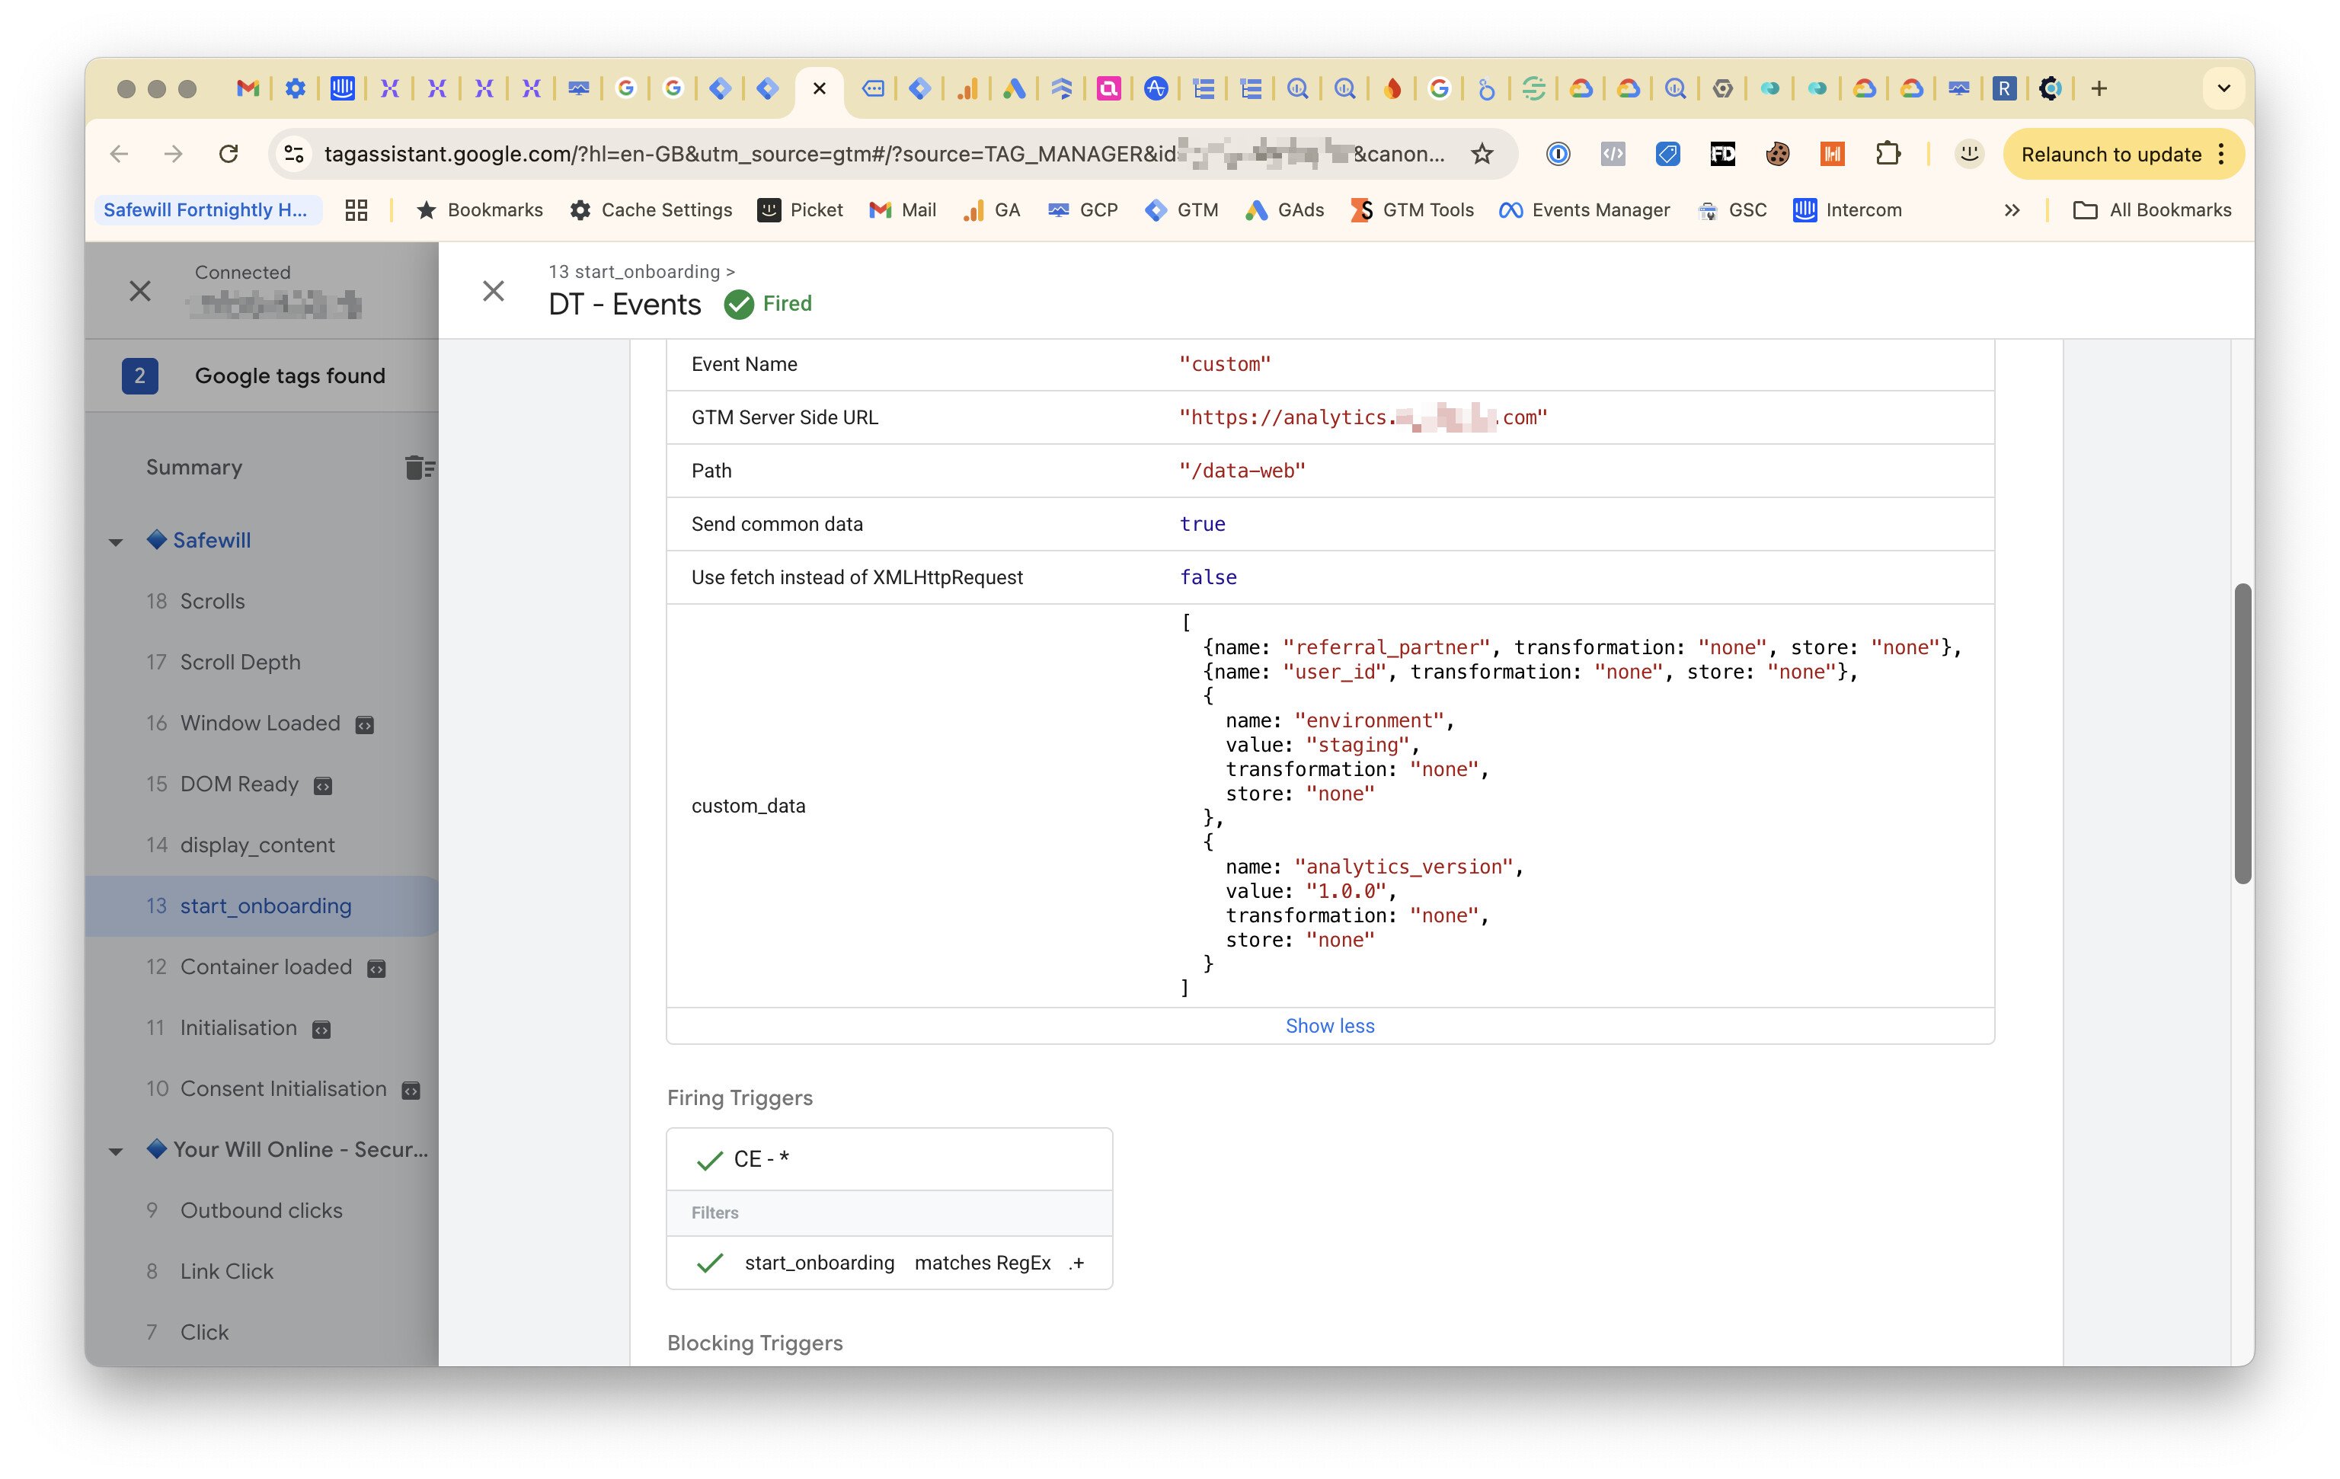Click the clear events icon beside Summary
Viewport: 2340px width, 1479px height.
[419, 468]
